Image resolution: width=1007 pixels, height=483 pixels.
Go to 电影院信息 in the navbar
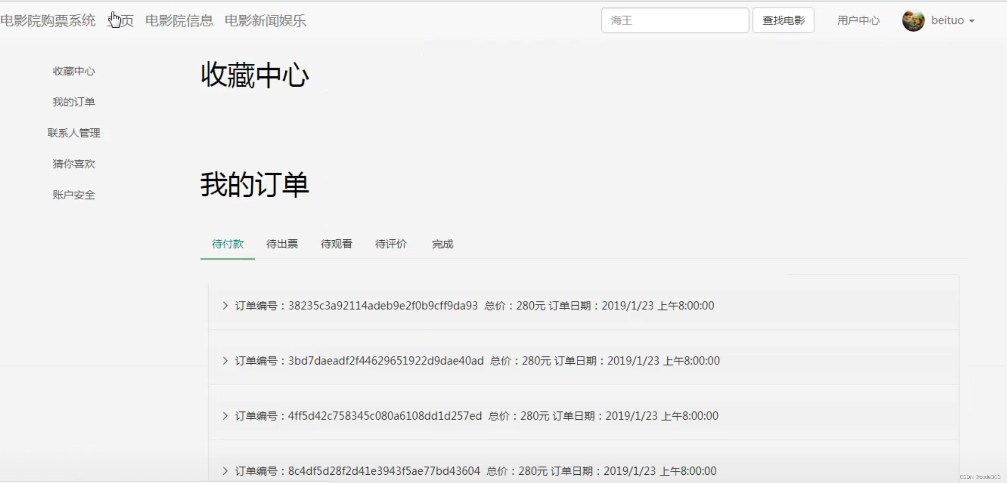[x=179, y=20]
